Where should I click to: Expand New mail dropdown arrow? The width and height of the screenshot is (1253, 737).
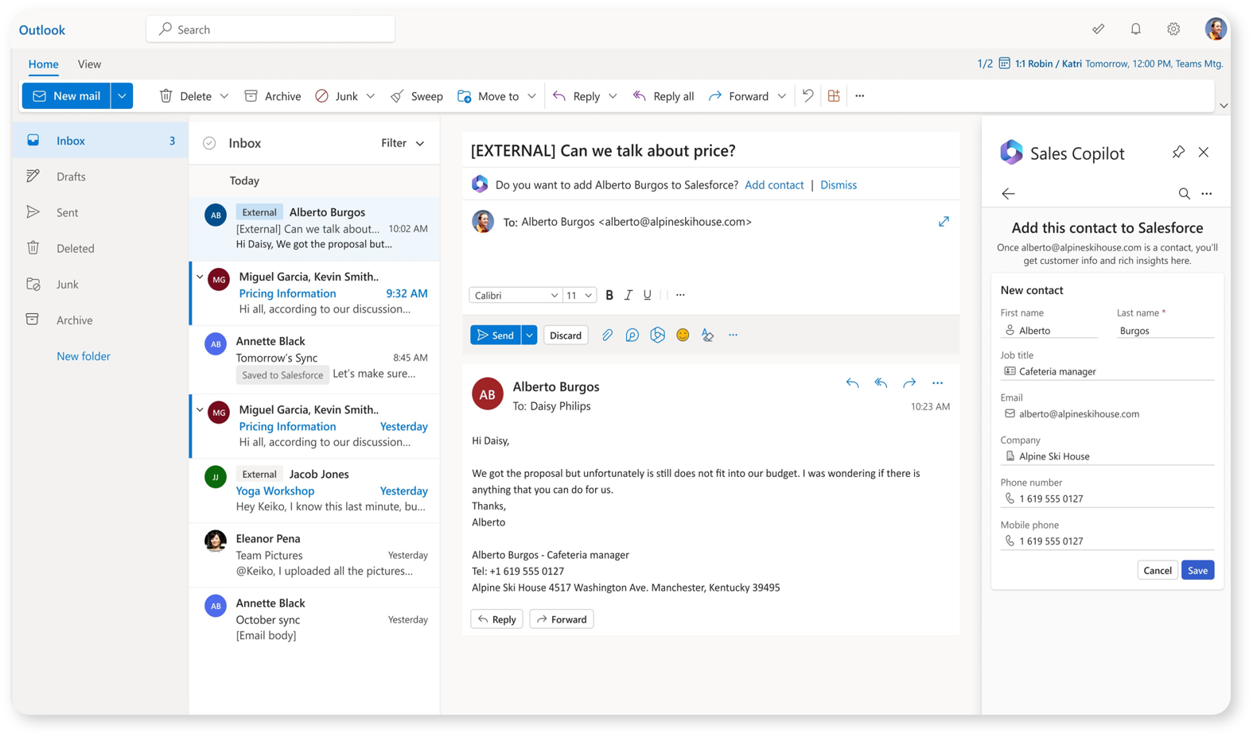click(x=122, y=96)
